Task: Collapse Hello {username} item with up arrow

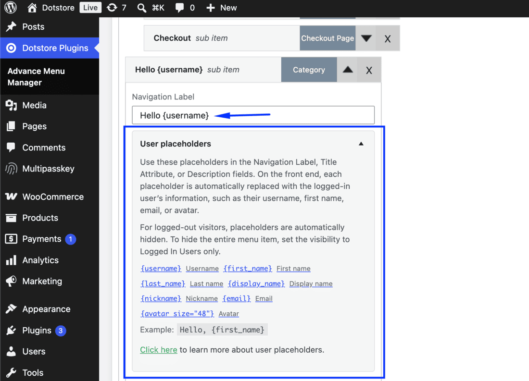Action: (x=348, y=70)
